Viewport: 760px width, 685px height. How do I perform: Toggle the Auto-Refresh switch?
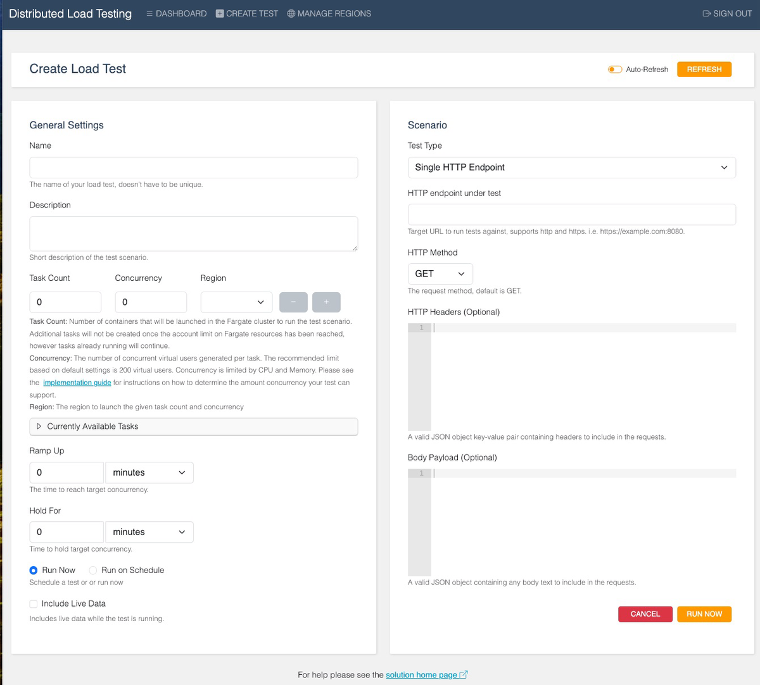click(x=615, y=69)
